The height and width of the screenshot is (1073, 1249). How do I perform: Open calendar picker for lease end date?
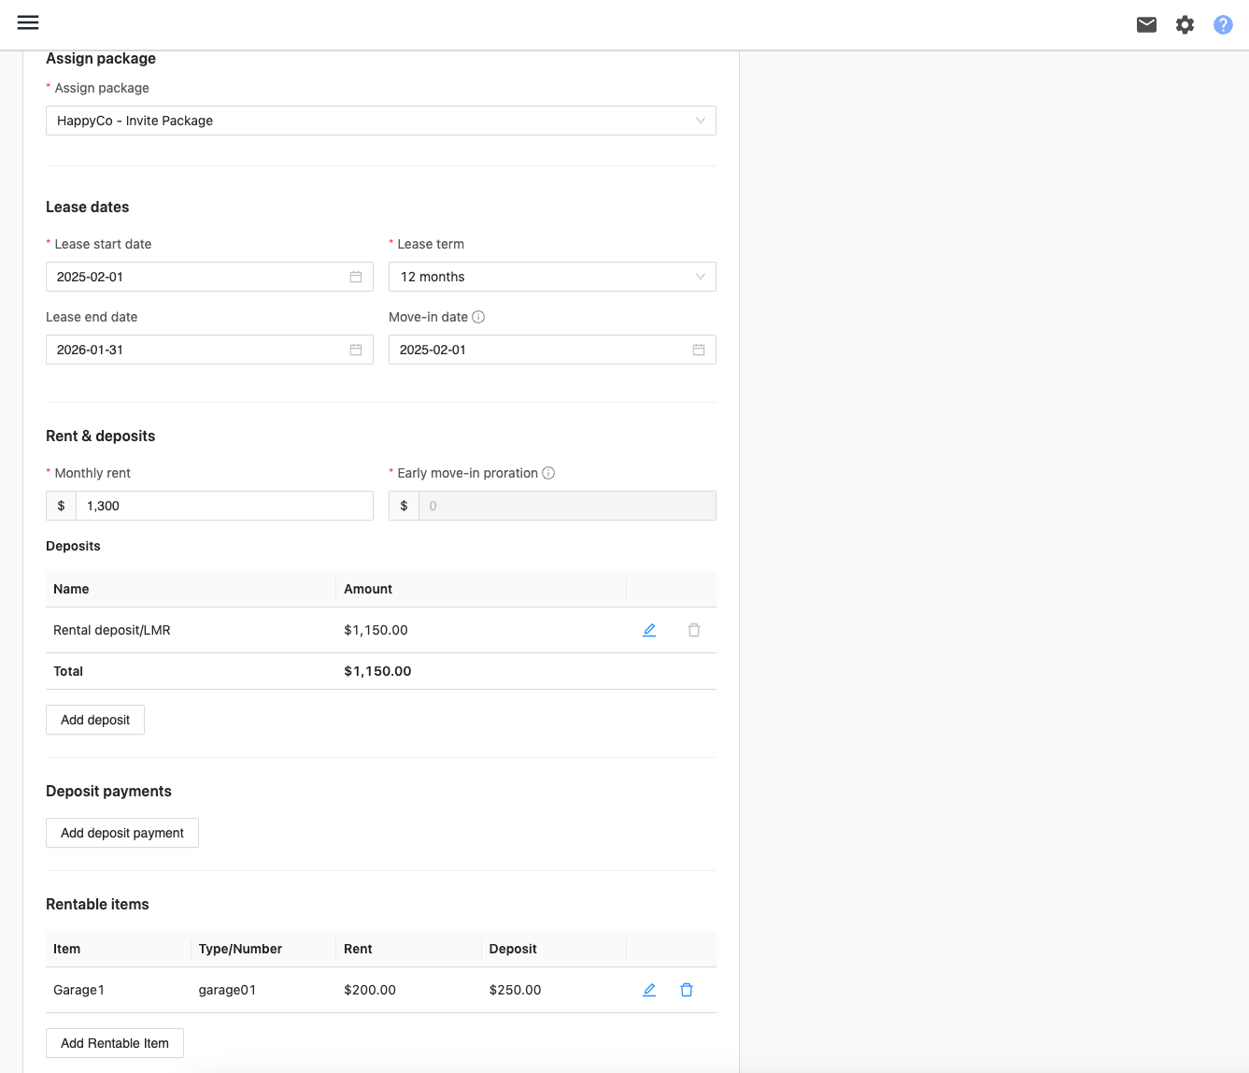356,350
